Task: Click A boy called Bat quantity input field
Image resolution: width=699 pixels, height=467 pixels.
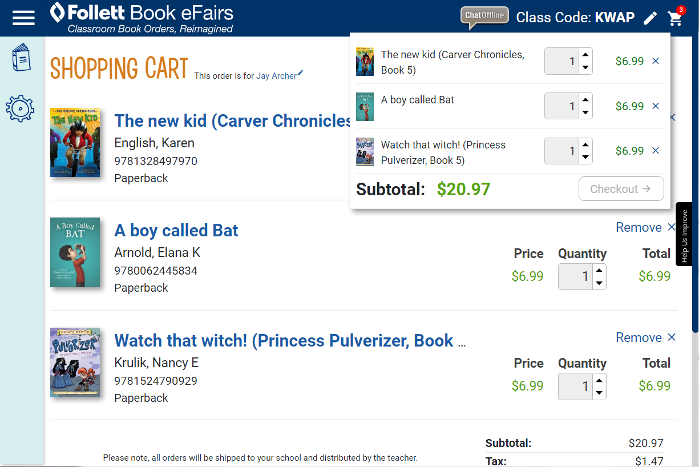Action: pyautogui.click(x=576, y=276)
